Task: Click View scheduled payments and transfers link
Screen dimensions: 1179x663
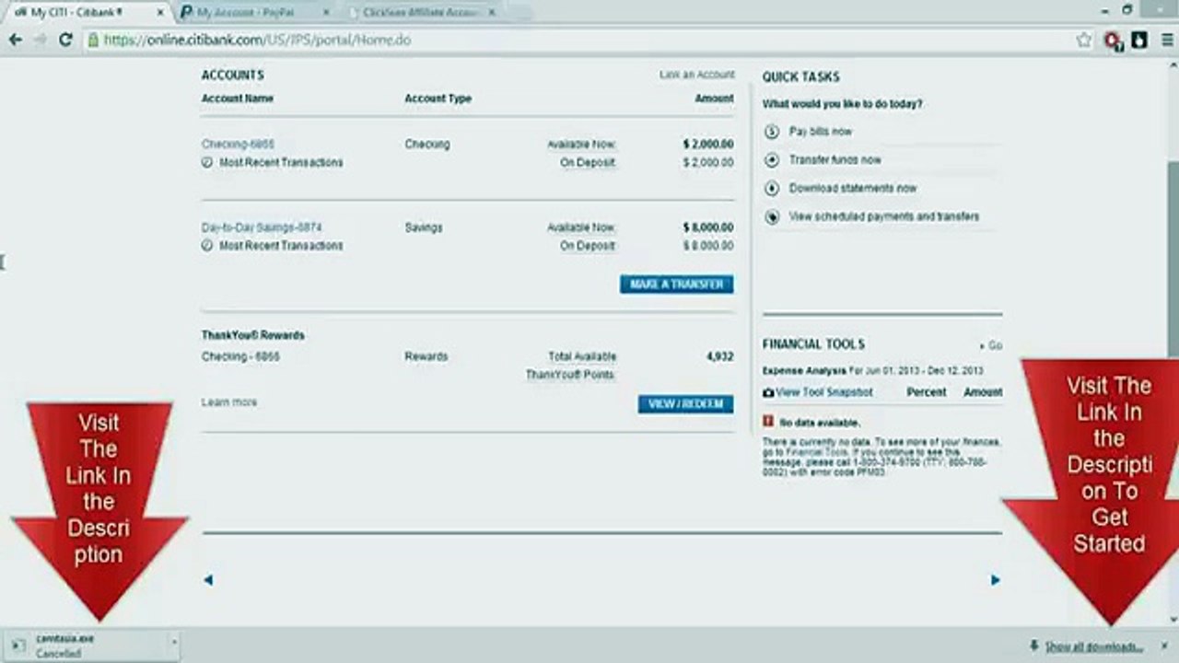Action: (884, 217)
